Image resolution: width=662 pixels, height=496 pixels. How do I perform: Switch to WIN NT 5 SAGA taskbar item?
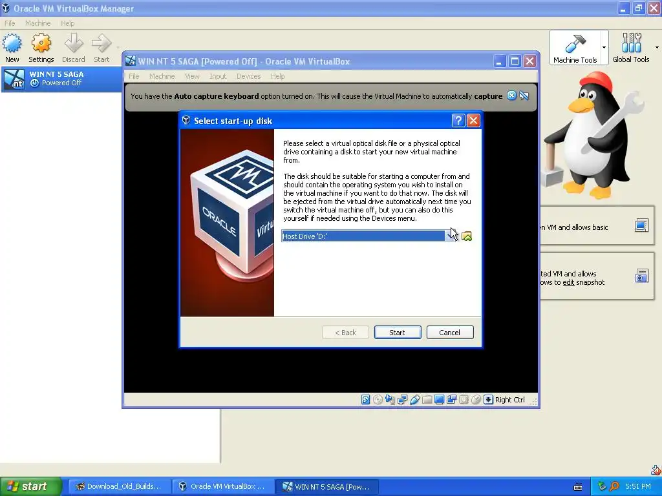point(326,486)
